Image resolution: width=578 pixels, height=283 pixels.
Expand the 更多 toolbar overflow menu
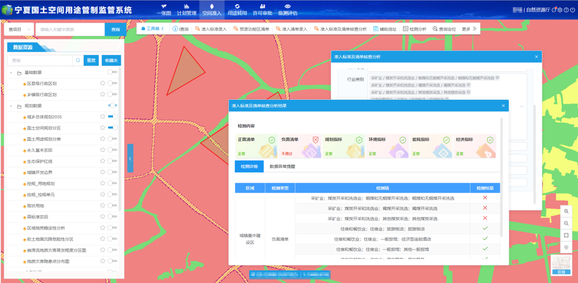click(469, 29)
